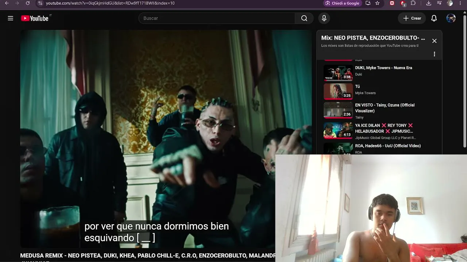The height and width of the screenshot is (262, 467).
Task: Play DUKI, Myke Towers - Nueva Era
Action: (383, 68)
